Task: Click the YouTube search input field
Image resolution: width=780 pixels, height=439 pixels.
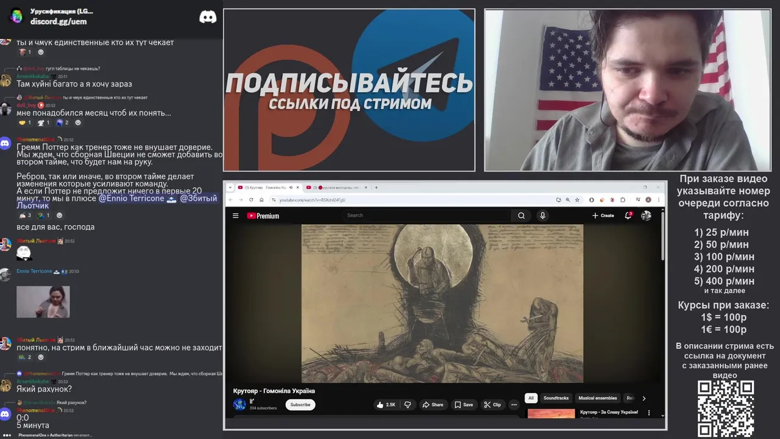Action: (427, 215)
